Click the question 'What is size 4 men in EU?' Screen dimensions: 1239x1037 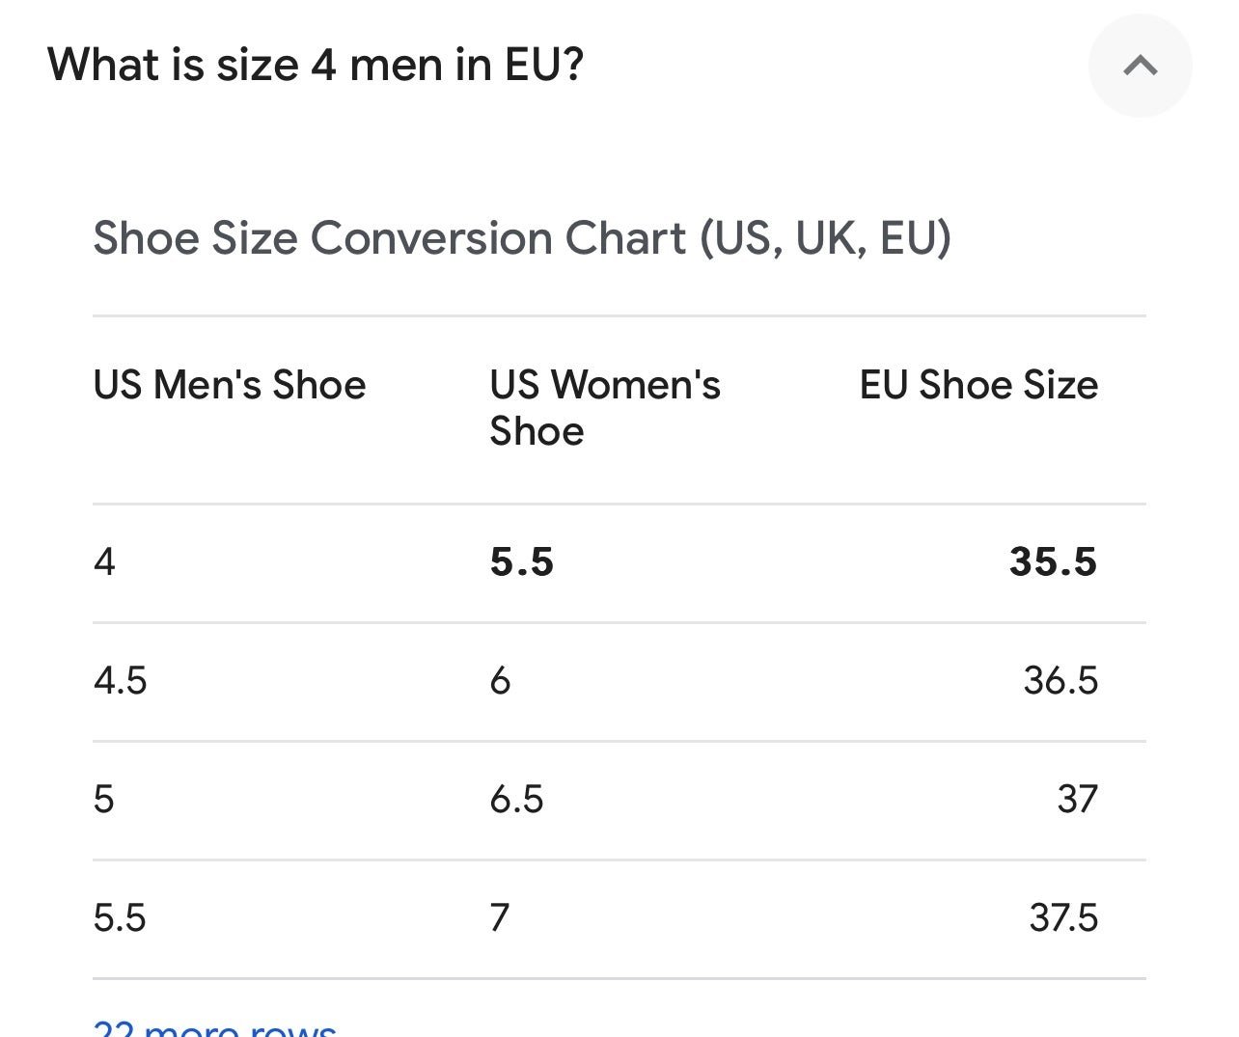click(316, 66)
